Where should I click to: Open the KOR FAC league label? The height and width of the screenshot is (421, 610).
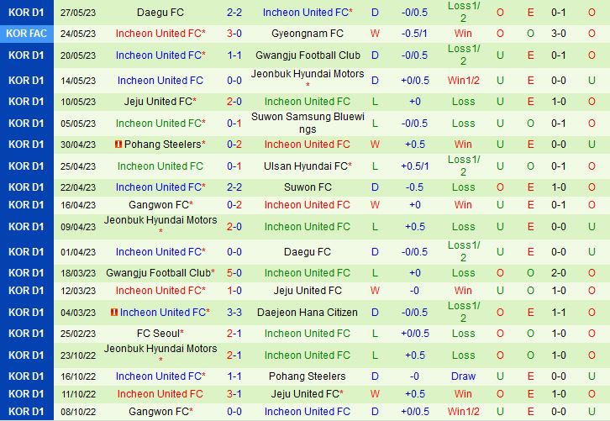25,34
